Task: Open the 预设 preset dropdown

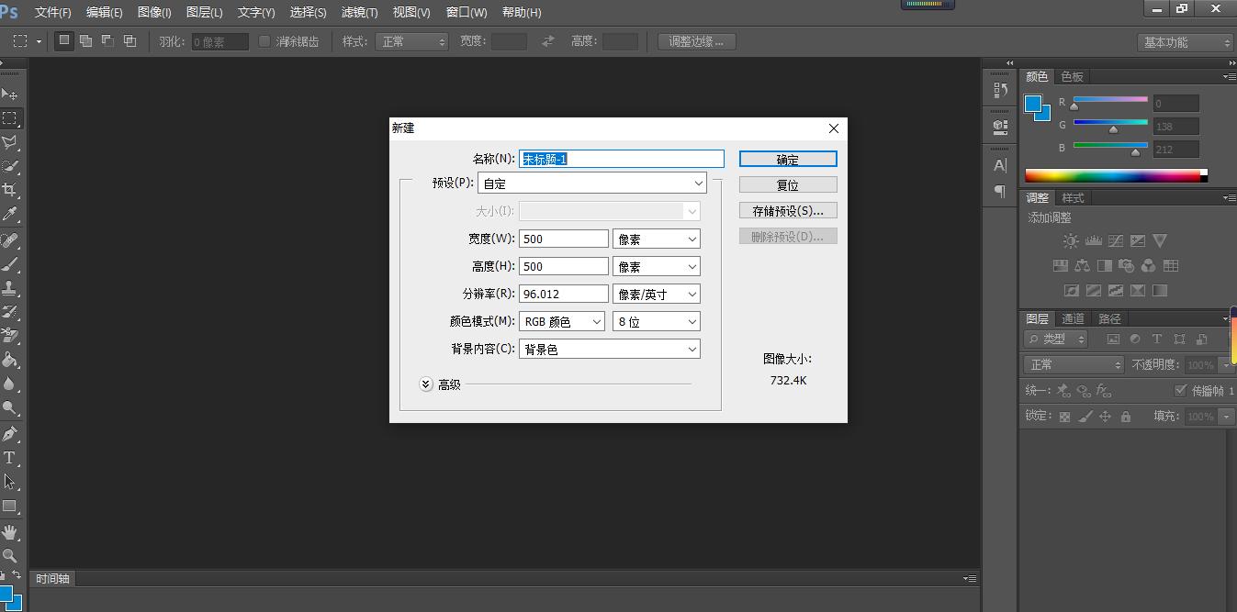Action: 592,183
